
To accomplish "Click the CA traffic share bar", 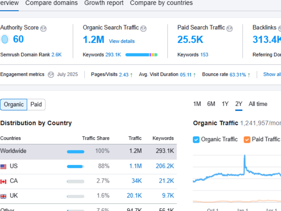I will click(x=75, y=181).
